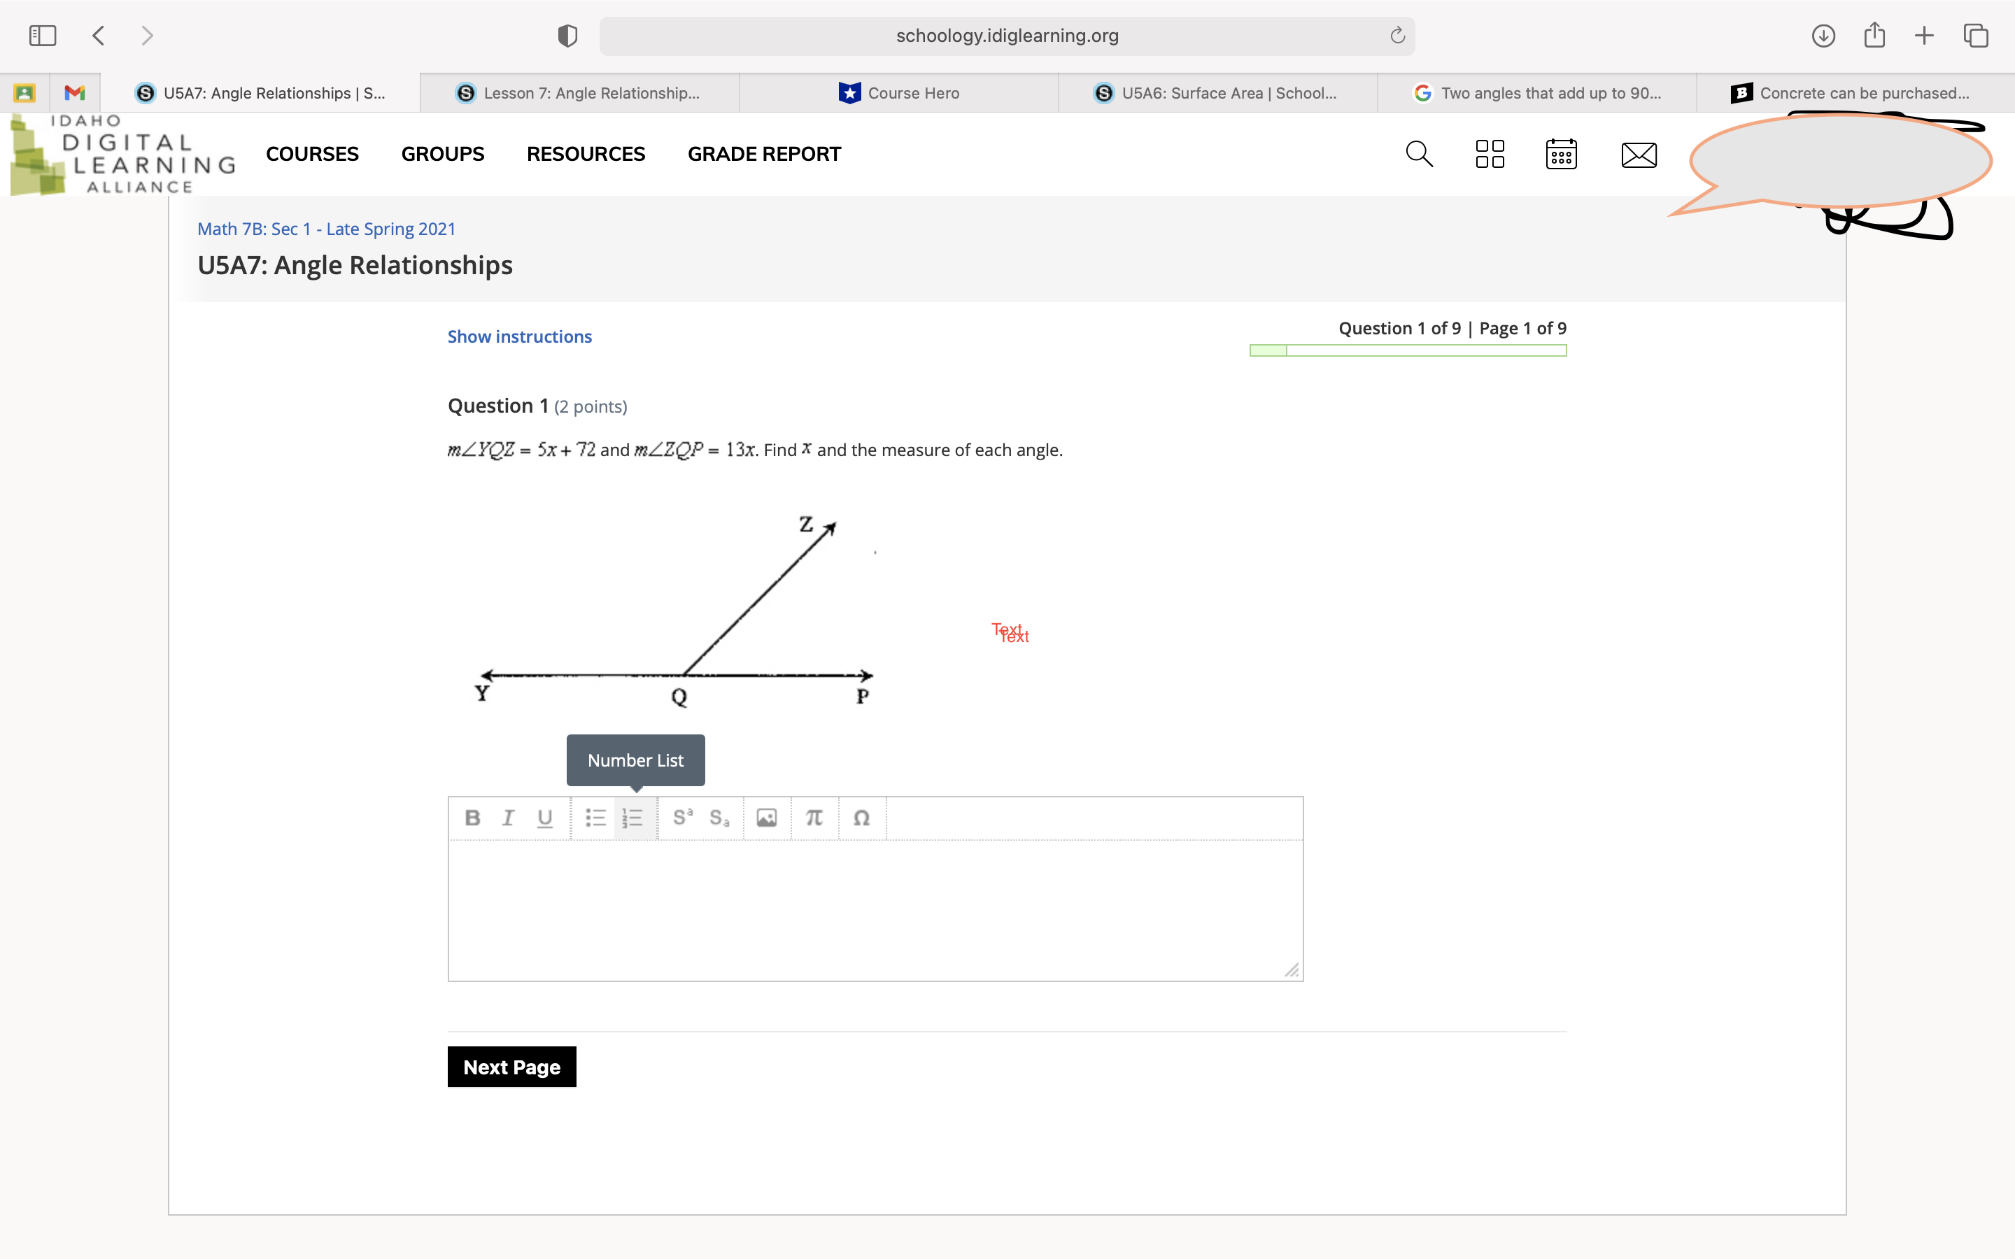Open the math equation (pi) tool
The width and height of the screenshot is (2015, 1259).
click(x=814, y=818)
